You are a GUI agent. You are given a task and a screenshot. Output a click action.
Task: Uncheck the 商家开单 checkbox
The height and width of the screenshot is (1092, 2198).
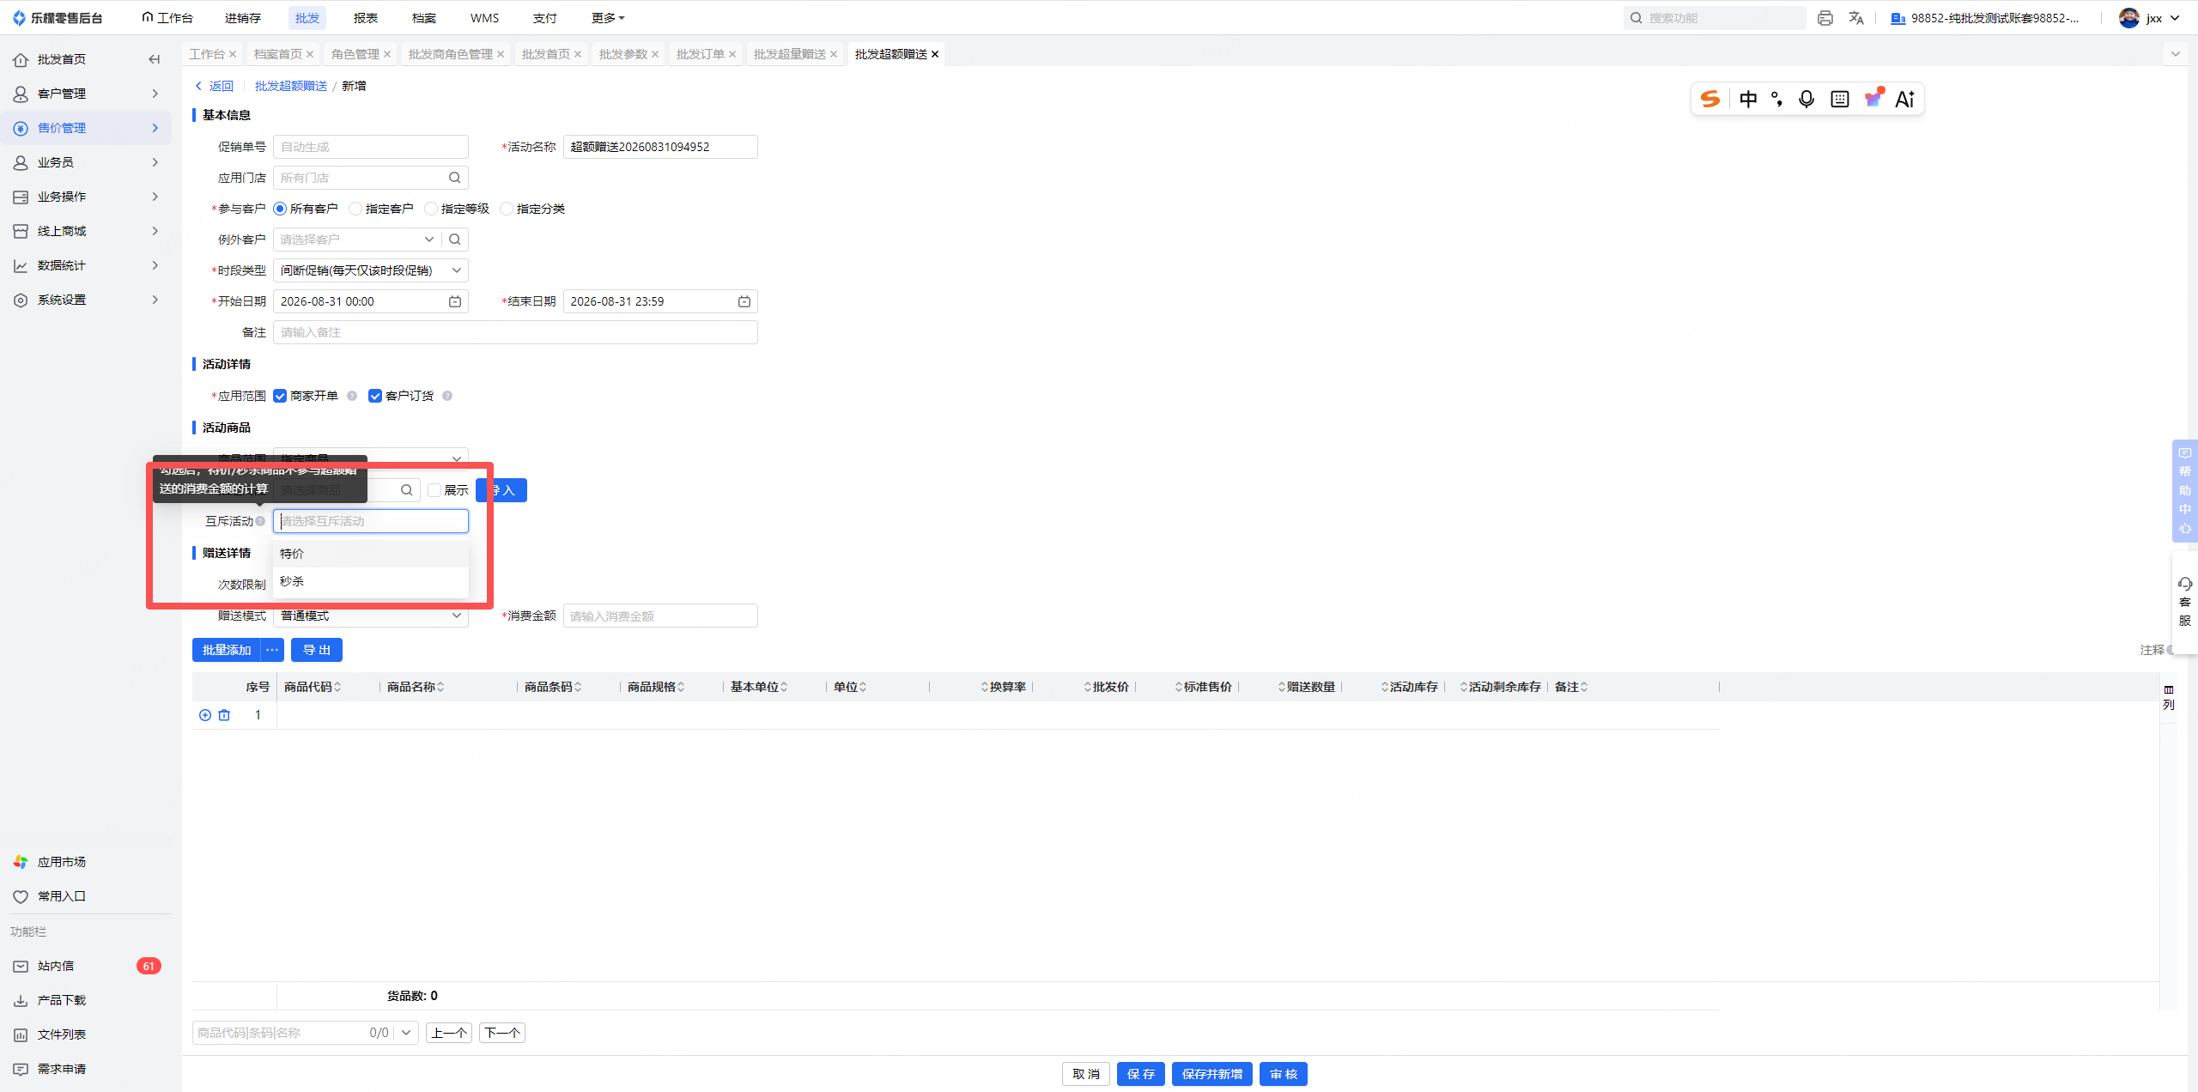pos(280,396)
